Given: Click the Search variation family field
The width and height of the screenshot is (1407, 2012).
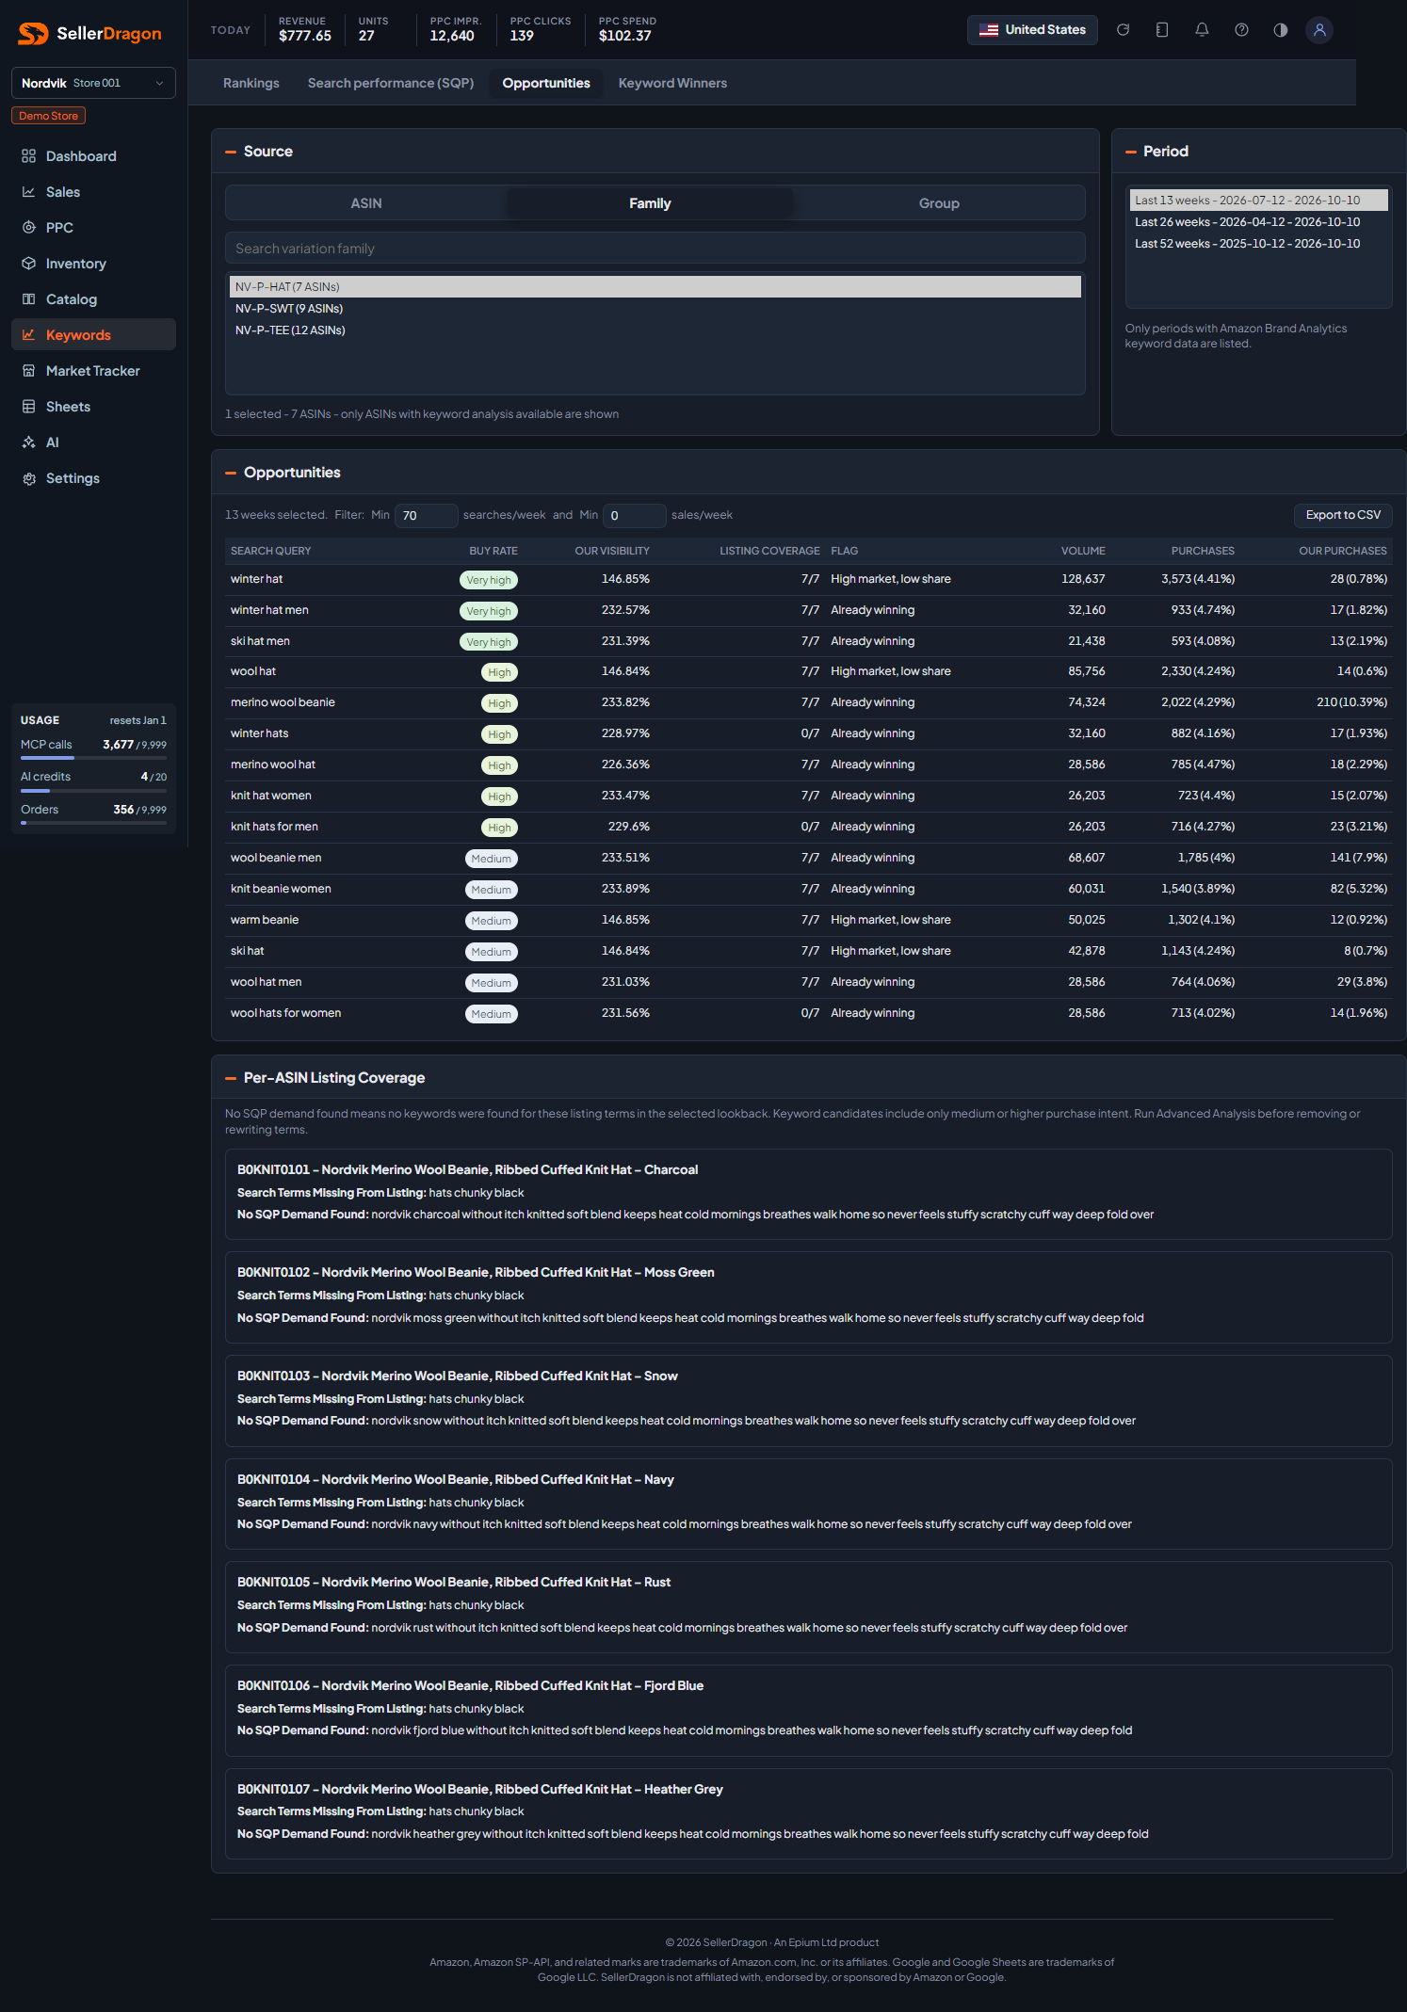Looking at the screenshot, I should click(x=655, y=249).
